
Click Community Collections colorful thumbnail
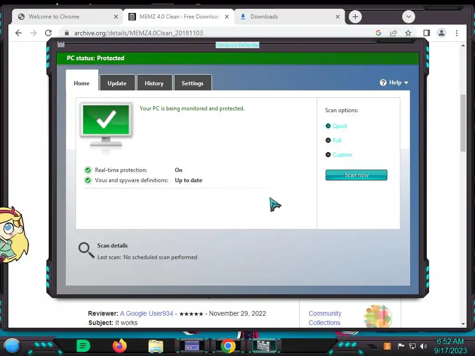[x=378, y=316]
